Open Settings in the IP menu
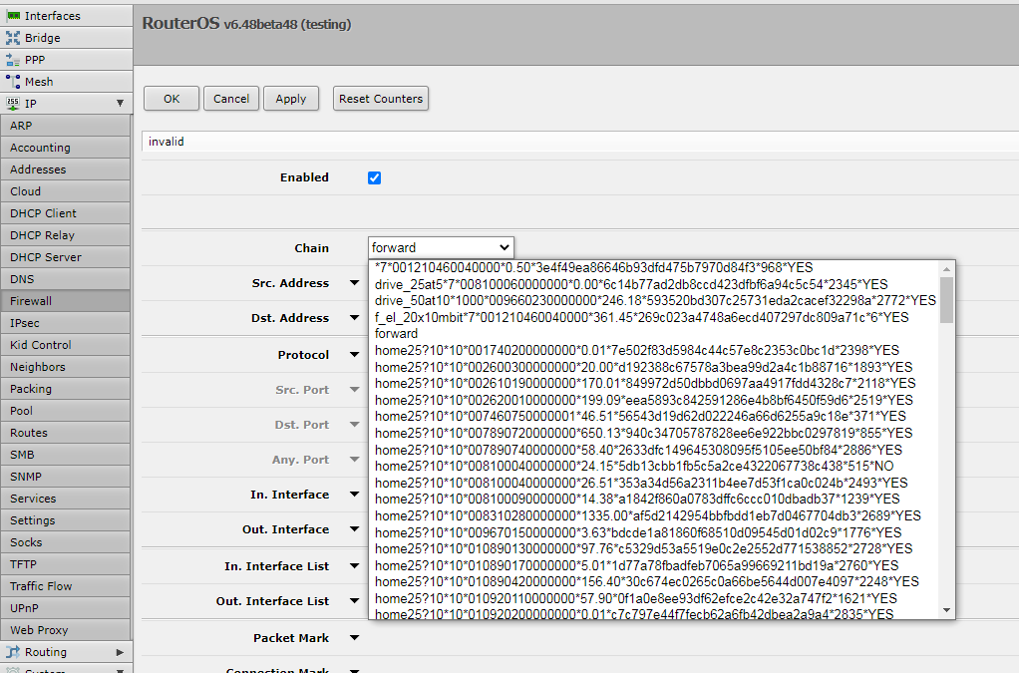 [x=66, y=520]
